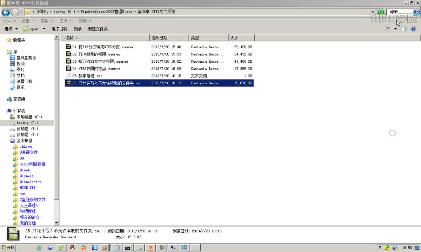
Task: Open the 查看(V) menu
Action: (x=47, y=21)
